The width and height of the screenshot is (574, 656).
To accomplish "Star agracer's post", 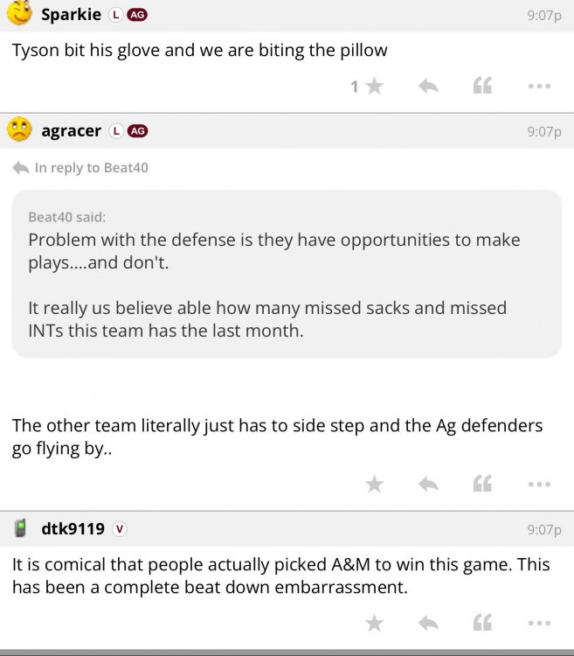I will point(374,484).
